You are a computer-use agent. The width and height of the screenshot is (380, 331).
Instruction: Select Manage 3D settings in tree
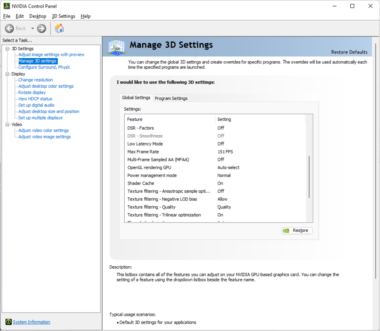(x=37, y=61)
